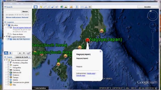Collapse the Lugares panel header triangle
The width and height of the screenshot is (161, 90).
[5, 22]
